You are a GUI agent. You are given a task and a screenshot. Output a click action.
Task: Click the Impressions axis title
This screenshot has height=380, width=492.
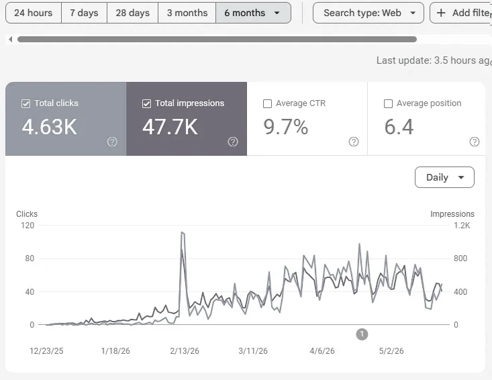tap(452, 214)
